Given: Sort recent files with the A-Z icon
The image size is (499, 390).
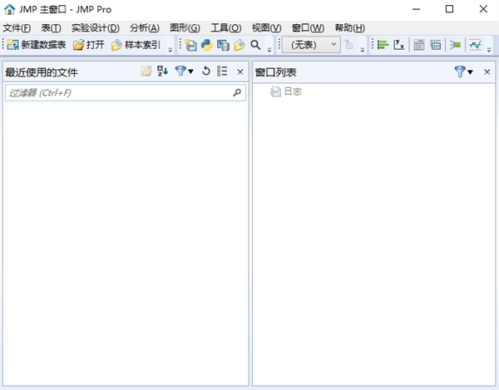Looking at the screenshot, I should click(x=162, y=71).
